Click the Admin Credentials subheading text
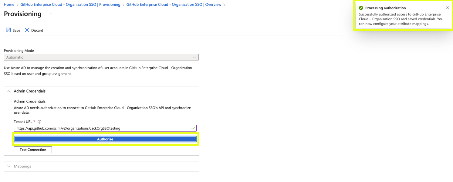The height and width of the screenshot is (182, 453). 30,101
